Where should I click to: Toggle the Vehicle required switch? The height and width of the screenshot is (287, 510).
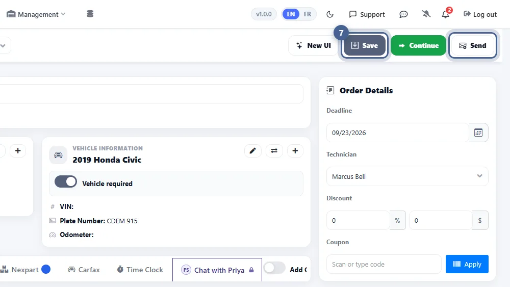(x=66, y=181)
